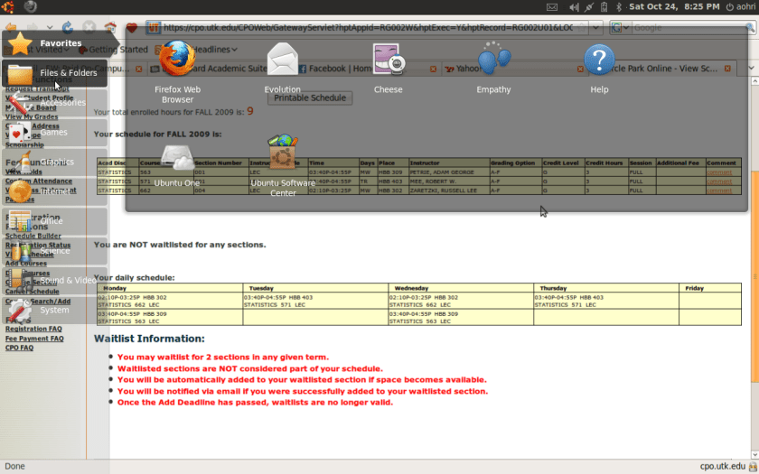The height and width of the screenshot is (474, 759).
Task: Open the Internet category
Action: pos(55,191)
